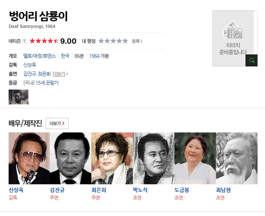The height and width of the screenshot is (216, 265).
Task: Click the 박노식 actor portrait
Action: pyautogui.click(x=153, y=158)
